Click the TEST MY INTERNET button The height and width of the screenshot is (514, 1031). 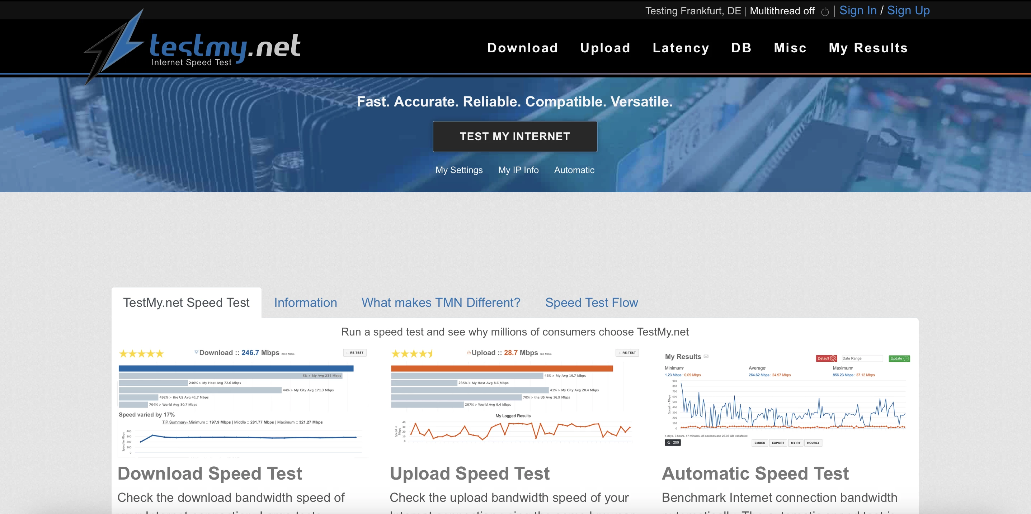[x=515, y=137]
